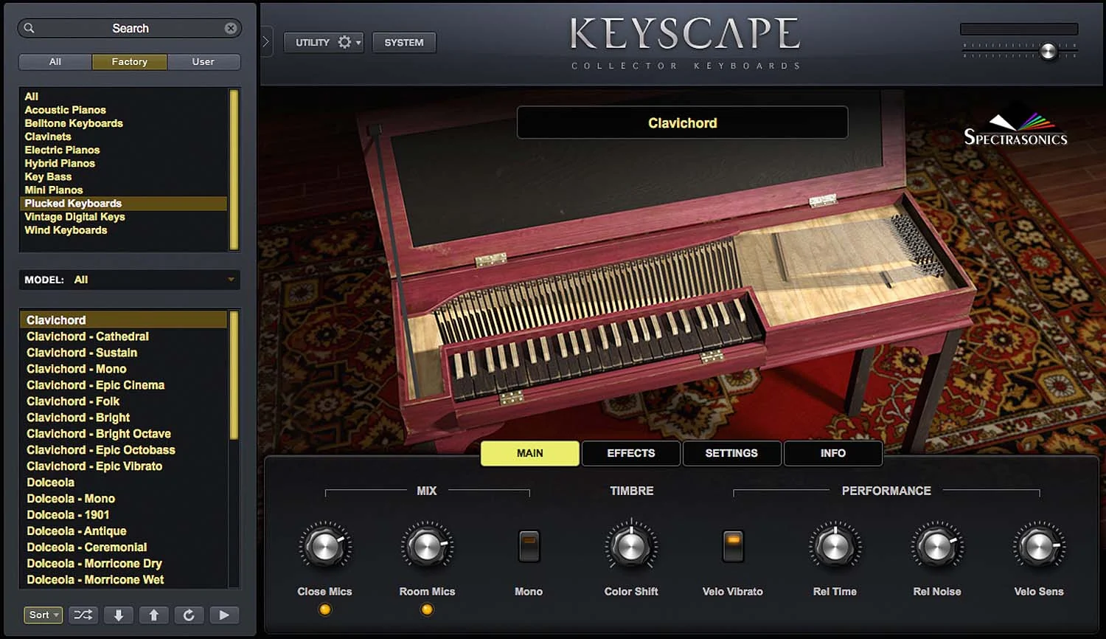Open the Model All dropdown
The height and width of the screenshot is (639, 1106).
coord(129,280)
